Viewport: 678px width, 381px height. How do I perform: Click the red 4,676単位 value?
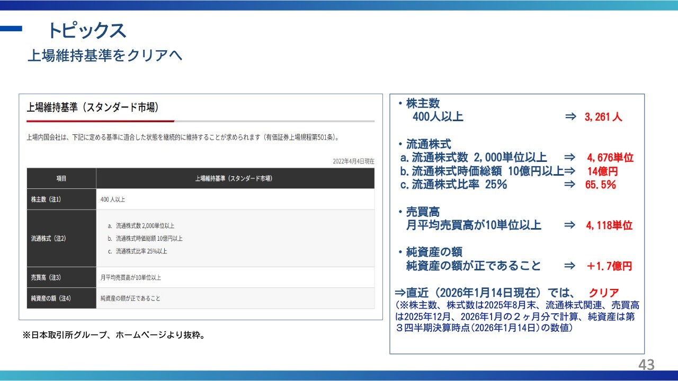click(610, 158)
